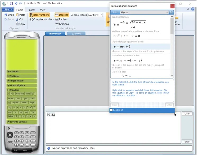Image resolution: width=197 pixels, height=155 pixels.
Task: Select Radians angle unit
Action: pyautogui.click(x=61, y=19)
